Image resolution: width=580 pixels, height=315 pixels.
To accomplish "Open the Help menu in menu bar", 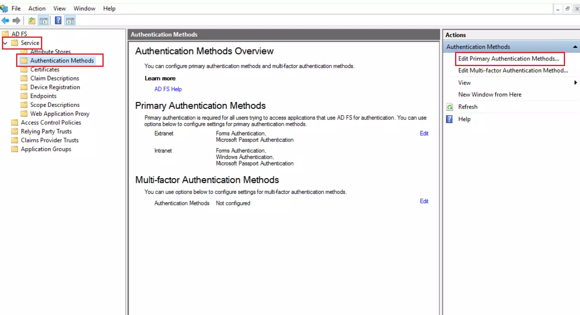I will tap(109, 8).
